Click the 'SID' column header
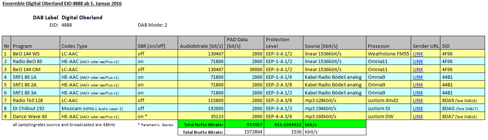The image size is (488, 140). pos(463,43)
